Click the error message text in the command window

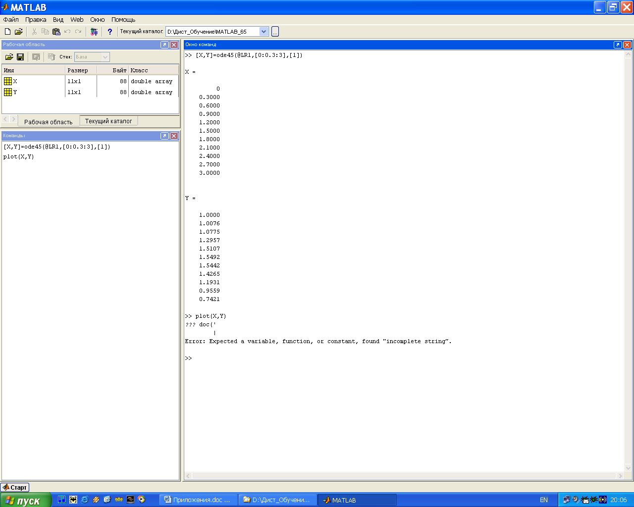318,341
